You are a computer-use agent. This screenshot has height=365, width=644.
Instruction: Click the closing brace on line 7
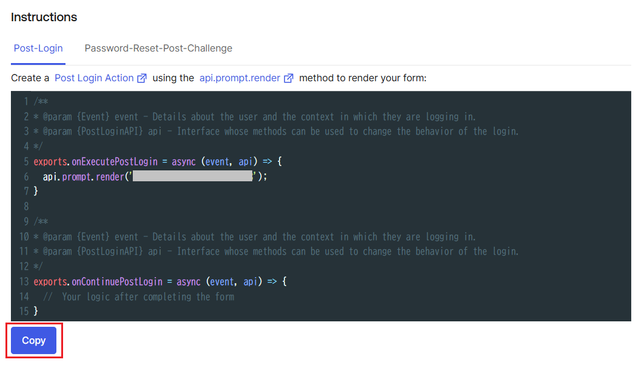(x=36, y=191)
